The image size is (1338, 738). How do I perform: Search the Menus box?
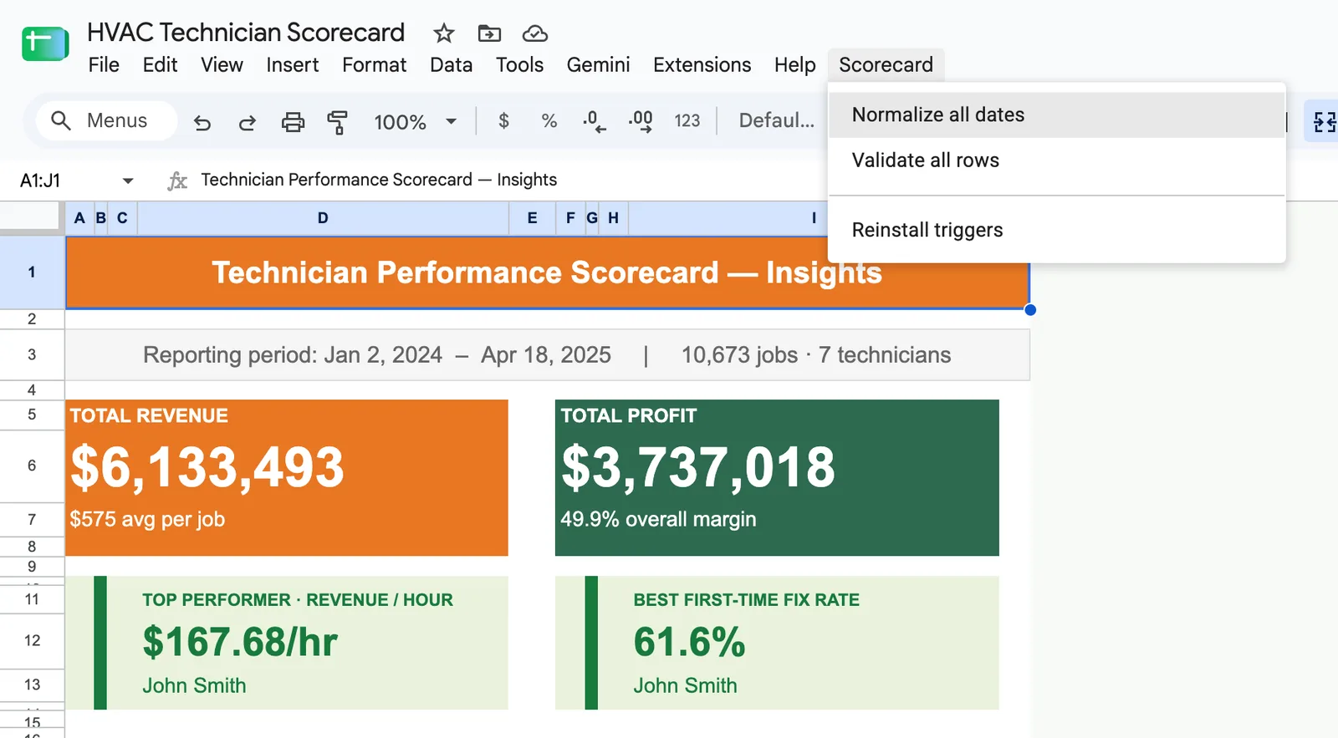click(106, 121)
